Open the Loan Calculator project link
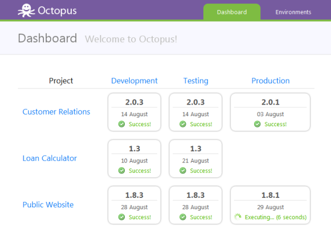 pos(50,158)
